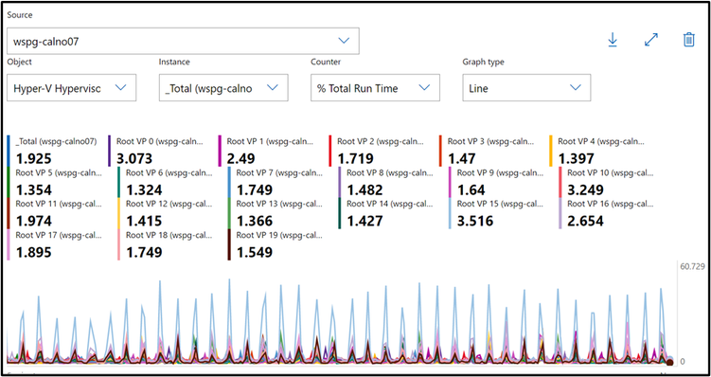711x377 pixels.
Task: Select the Root VP 5 legend entry
Action: 55,183
